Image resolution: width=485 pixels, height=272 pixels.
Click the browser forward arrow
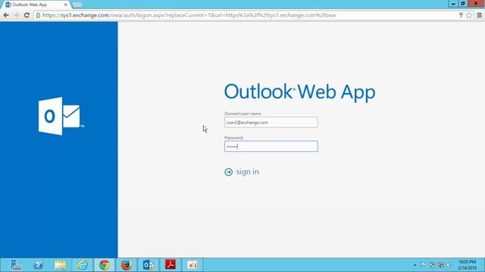tap(17, 15)
